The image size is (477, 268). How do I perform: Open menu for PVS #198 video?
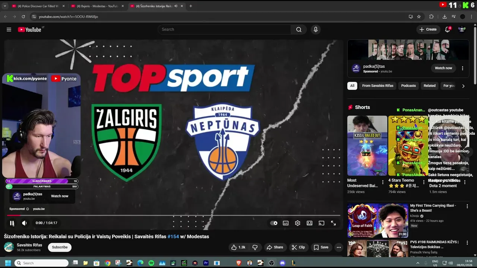[x=467, y=242]
